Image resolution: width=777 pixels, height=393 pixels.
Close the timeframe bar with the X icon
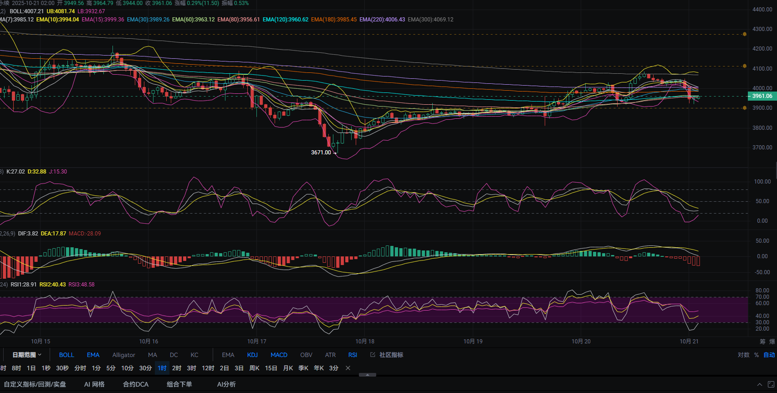pyautogui.click(x=348, y=368)
